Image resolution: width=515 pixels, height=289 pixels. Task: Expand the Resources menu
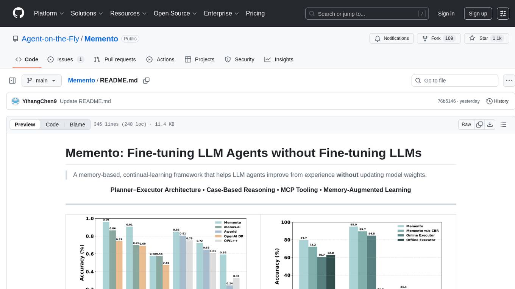[128, 13]
